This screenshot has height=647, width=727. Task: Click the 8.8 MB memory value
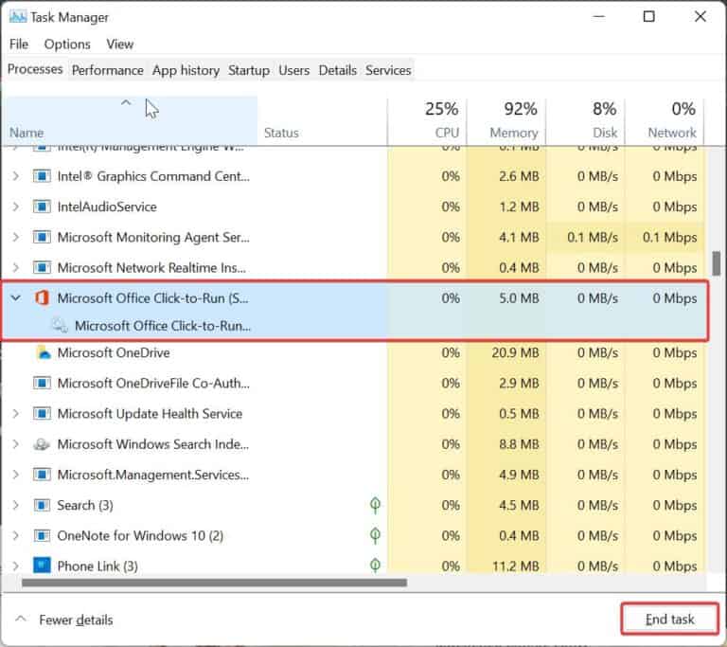click(x=520, y=444)
